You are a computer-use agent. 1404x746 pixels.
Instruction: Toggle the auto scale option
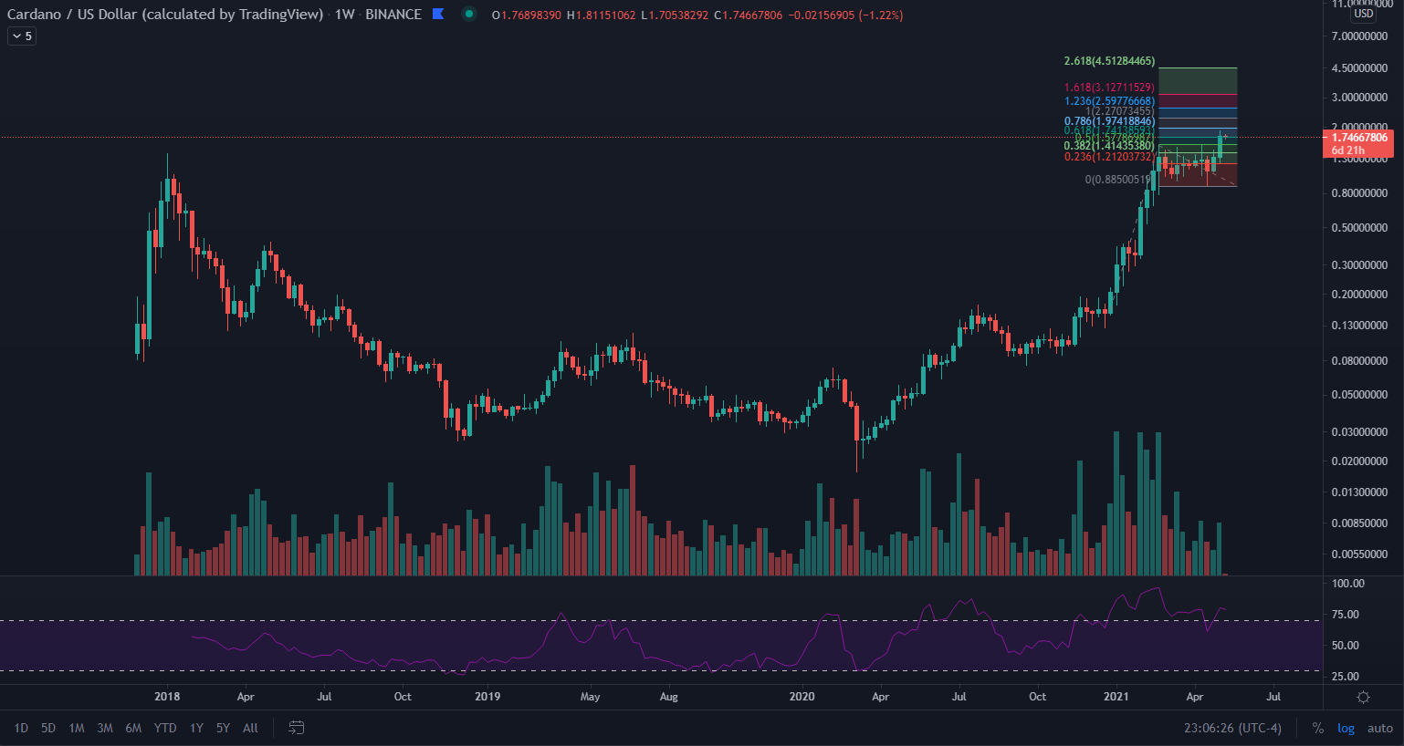(1379, 728)
